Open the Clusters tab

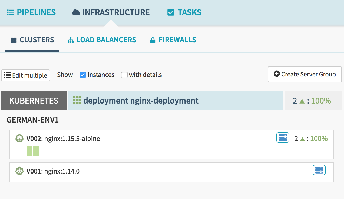click(x=32, y=40)
